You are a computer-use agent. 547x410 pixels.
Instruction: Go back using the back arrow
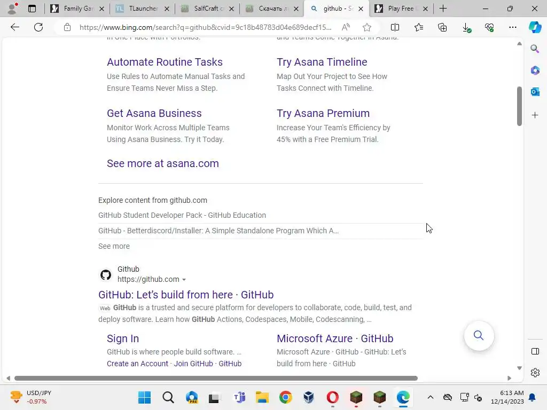14,27
